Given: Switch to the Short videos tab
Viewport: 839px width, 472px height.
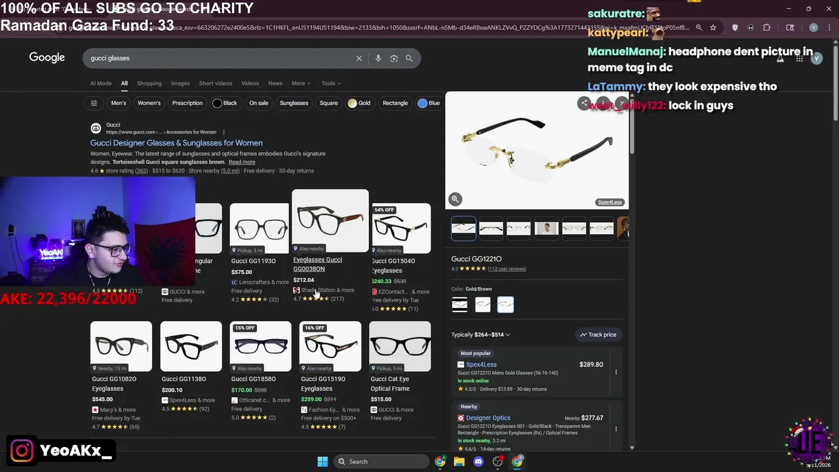Looking at the screenshot, I should [x=216, y=83].
